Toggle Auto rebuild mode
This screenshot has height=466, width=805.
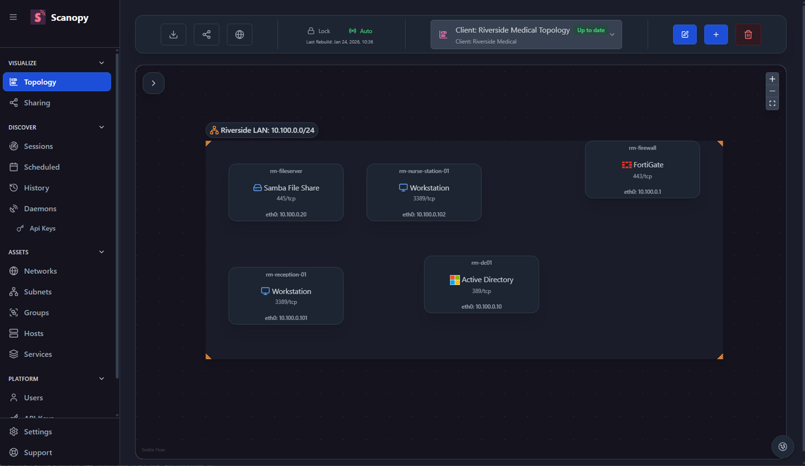pyautogui.click(x=361, y=31)
